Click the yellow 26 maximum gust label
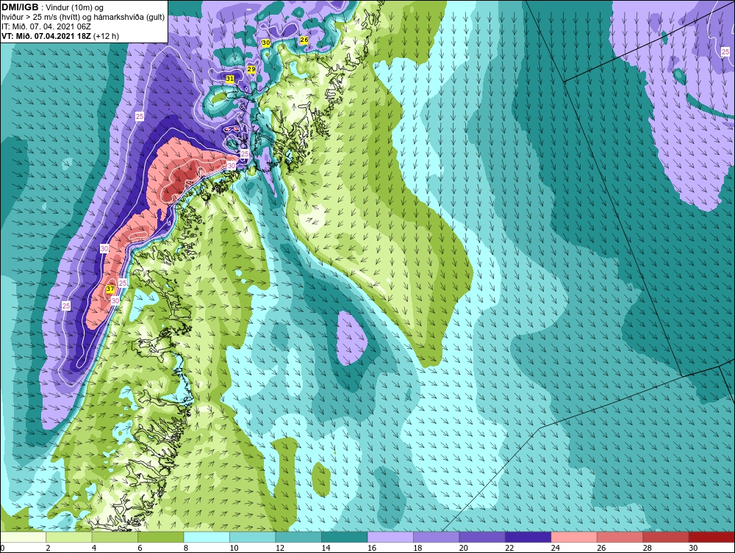Screen dimensions: 735x553 coord(304,40)
